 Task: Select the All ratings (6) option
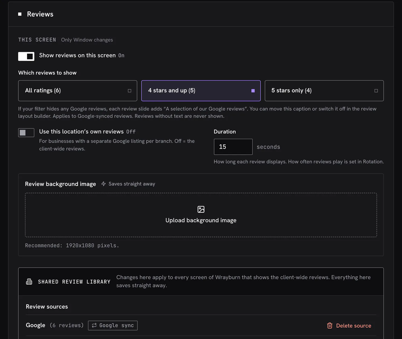tap(78, 91)
